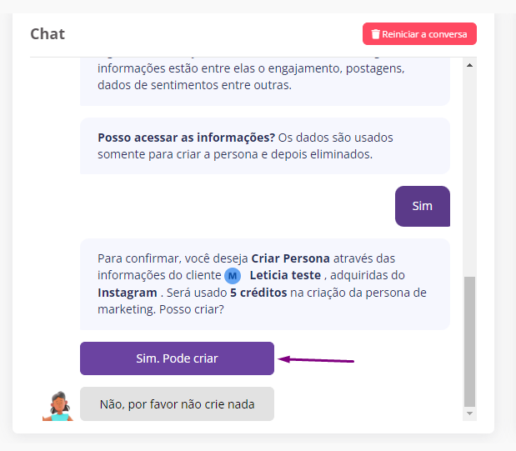The height and width of the screenshot is (451, 516).
Task: Click the message about dados de sentimentos
Action: click(x=265, y=82)
